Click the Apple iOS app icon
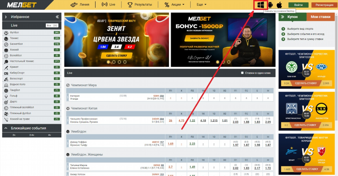Viewport: 338px width, 176px height. tap(279, 5)
